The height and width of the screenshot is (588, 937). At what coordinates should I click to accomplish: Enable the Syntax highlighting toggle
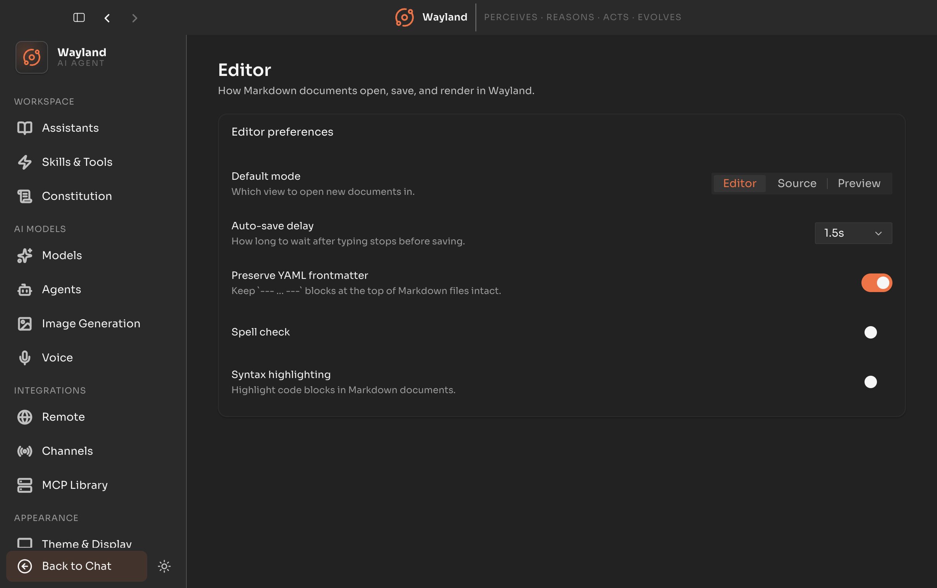877,382
